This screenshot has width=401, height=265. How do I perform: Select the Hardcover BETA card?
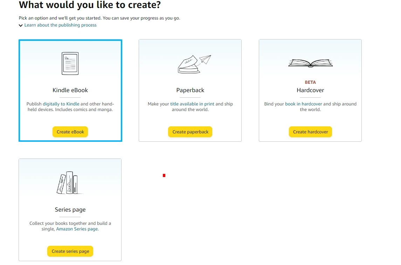pyautogui.click(x=310, y=90)
